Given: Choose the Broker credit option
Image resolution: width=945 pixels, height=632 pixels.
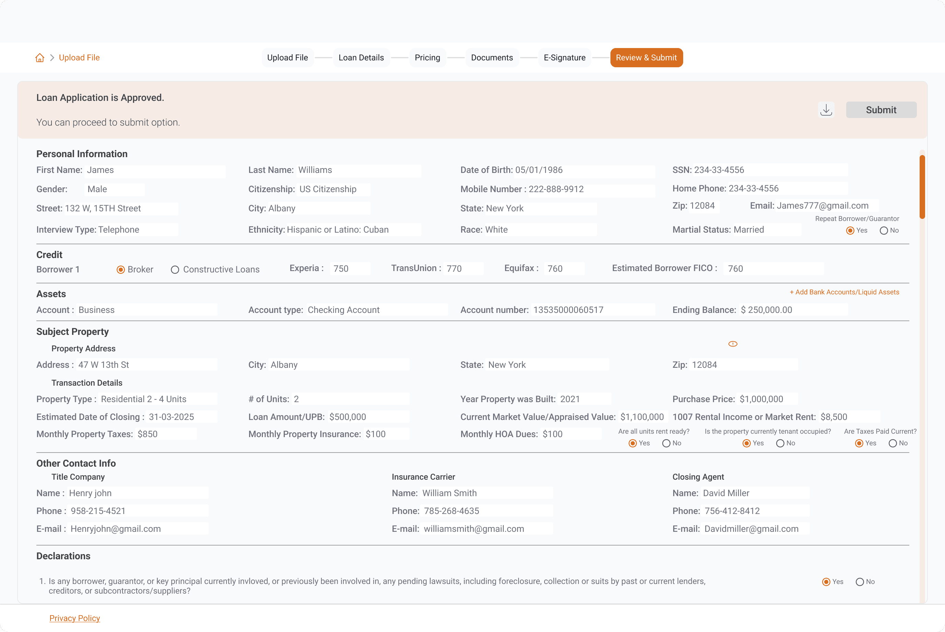Looking at the screenshot, I should point(120,270).
